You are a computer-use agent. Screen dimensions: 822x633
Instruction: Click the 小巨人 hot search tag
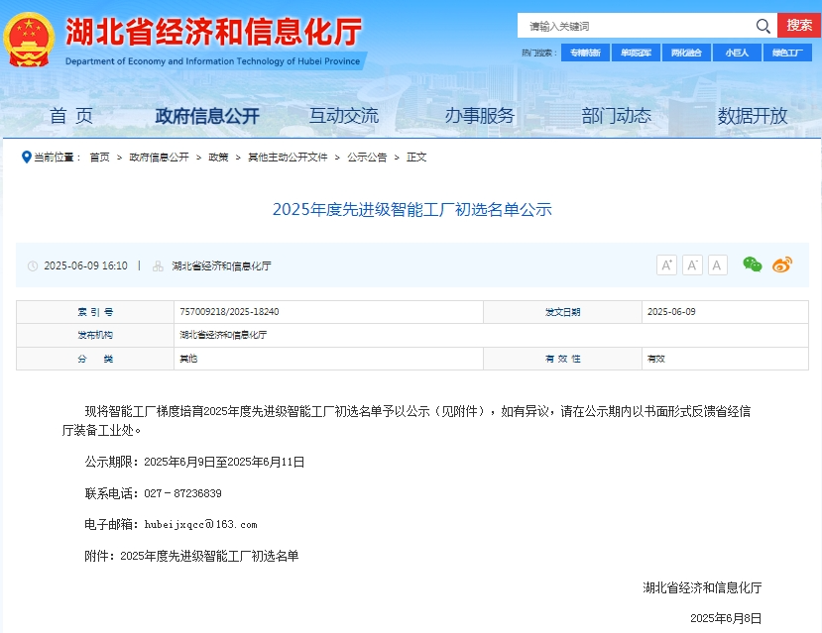[x=737, y=53]
